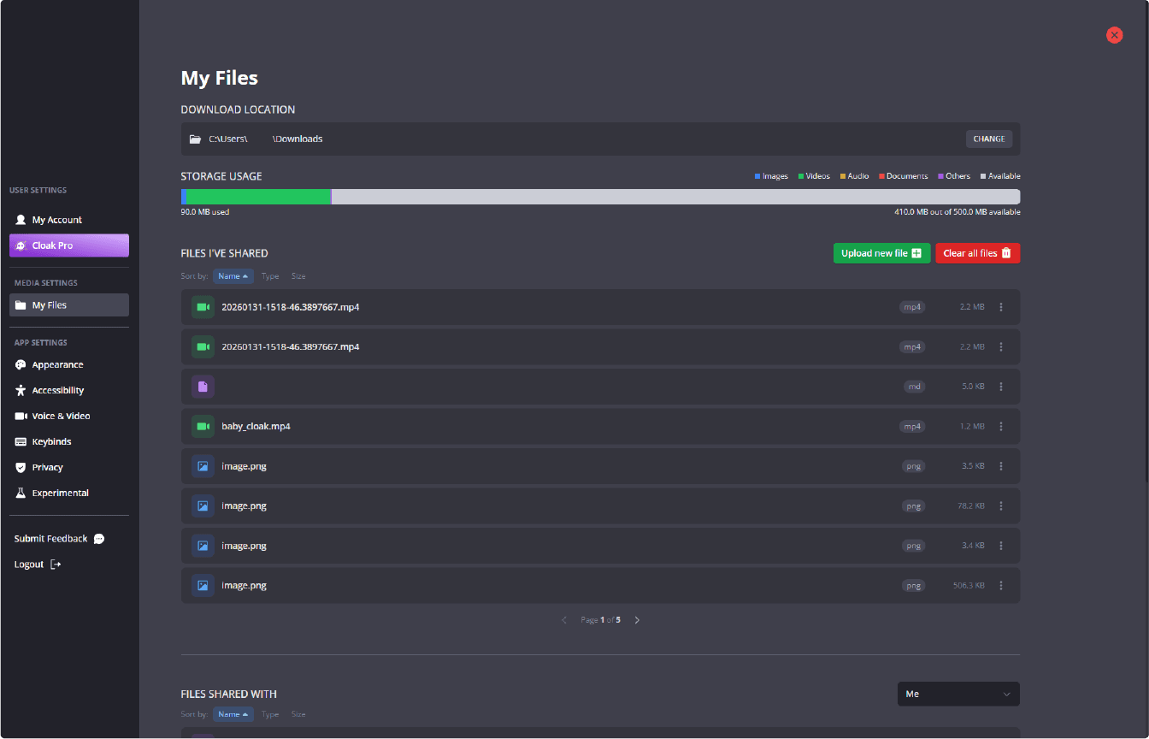Click the Upload new file button

[x=881, y=252]
